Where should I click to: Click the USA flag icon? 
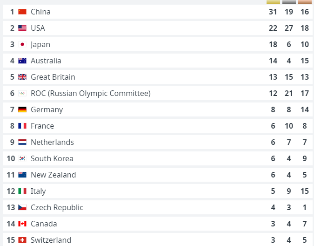coord(22,28)
